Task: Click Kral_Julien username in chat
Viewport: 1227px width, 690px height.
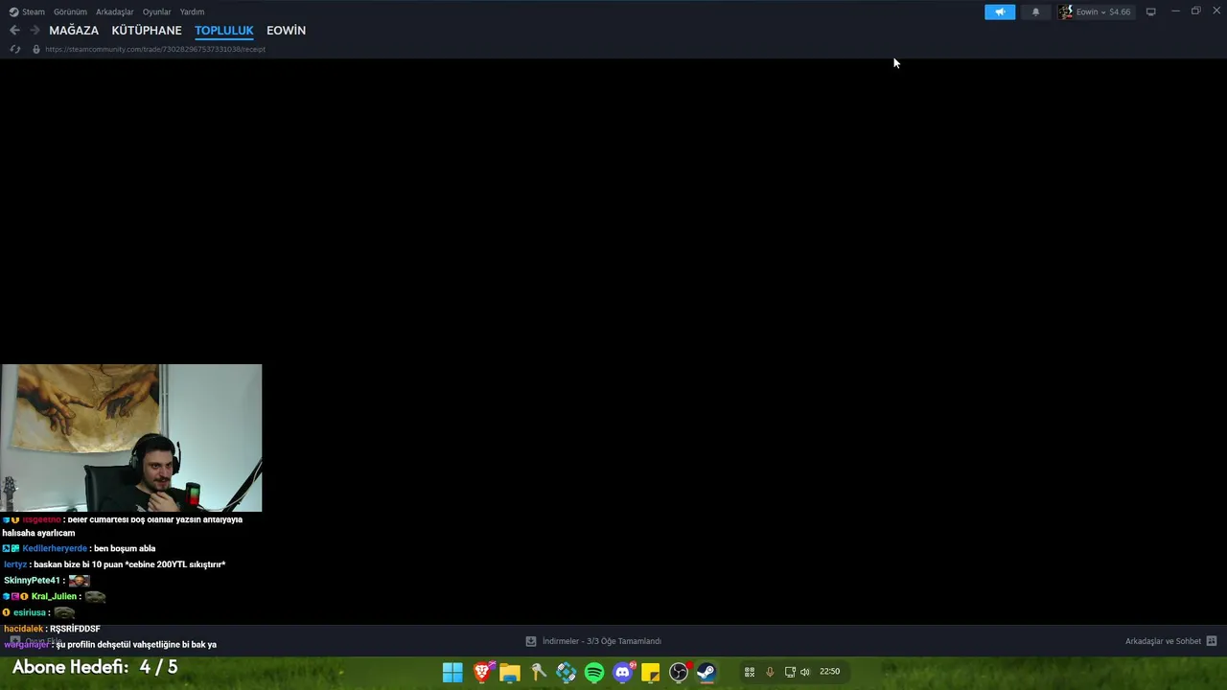Action: click(x=54, y=596)
